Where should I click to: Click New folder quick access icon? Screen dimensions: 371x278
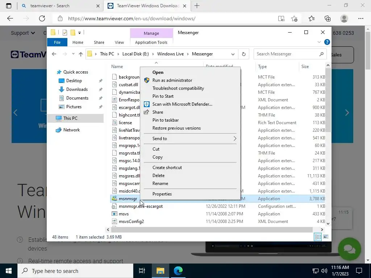click(73, 33)
